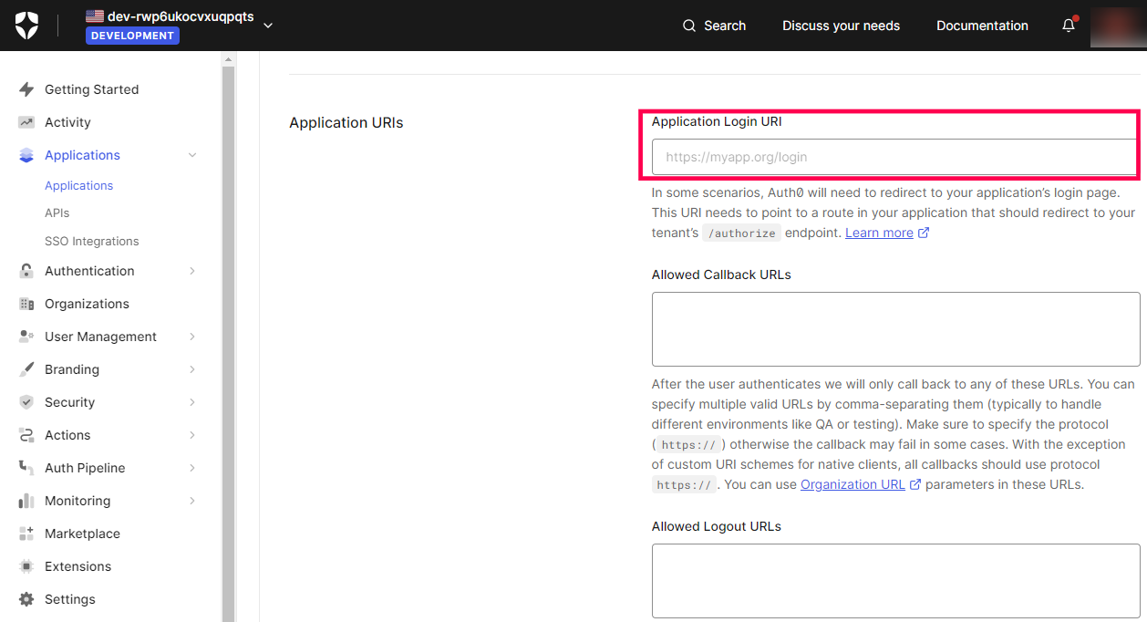This screenshot has width=1147, height=622.
Task: Open the Documentation link in header
Action: [982, 26]
